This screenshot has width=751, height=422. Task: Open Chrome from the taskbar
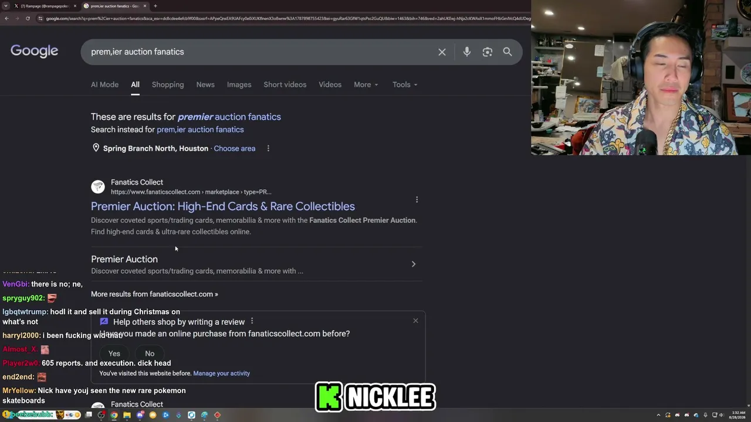114,415
